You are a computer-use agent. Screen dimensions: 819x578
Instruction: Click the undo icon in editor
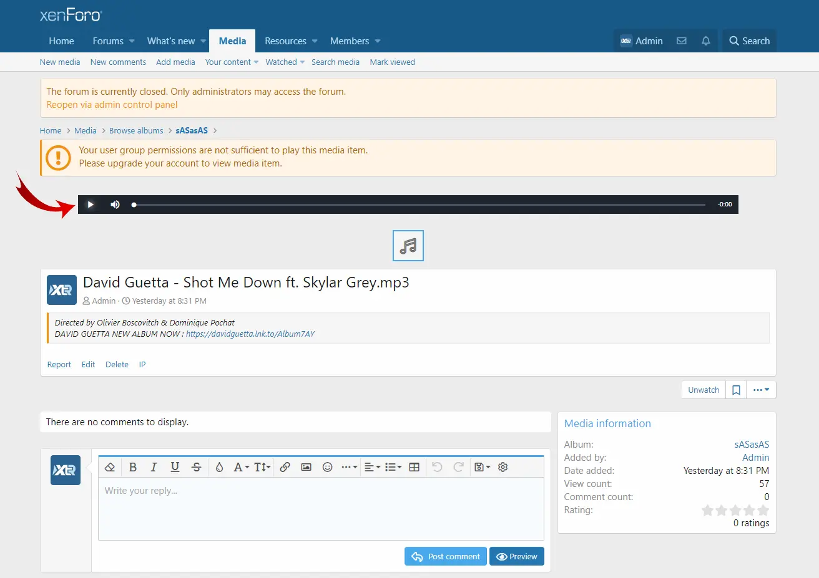click(437, 467)
